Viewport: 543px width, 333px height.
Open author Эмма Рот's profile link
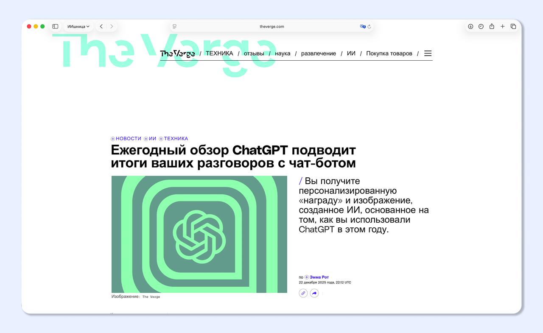(x=319, y=277)
